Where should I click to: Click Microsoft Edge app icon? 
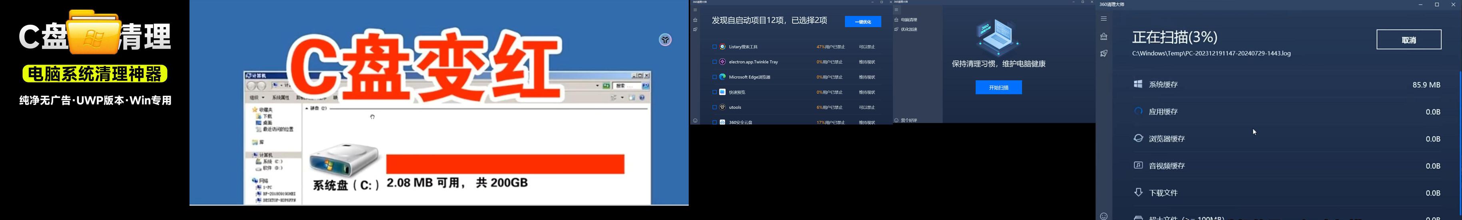coord(722,77)
